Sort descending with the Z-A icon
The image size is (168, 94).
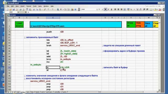tap(69, 9)
